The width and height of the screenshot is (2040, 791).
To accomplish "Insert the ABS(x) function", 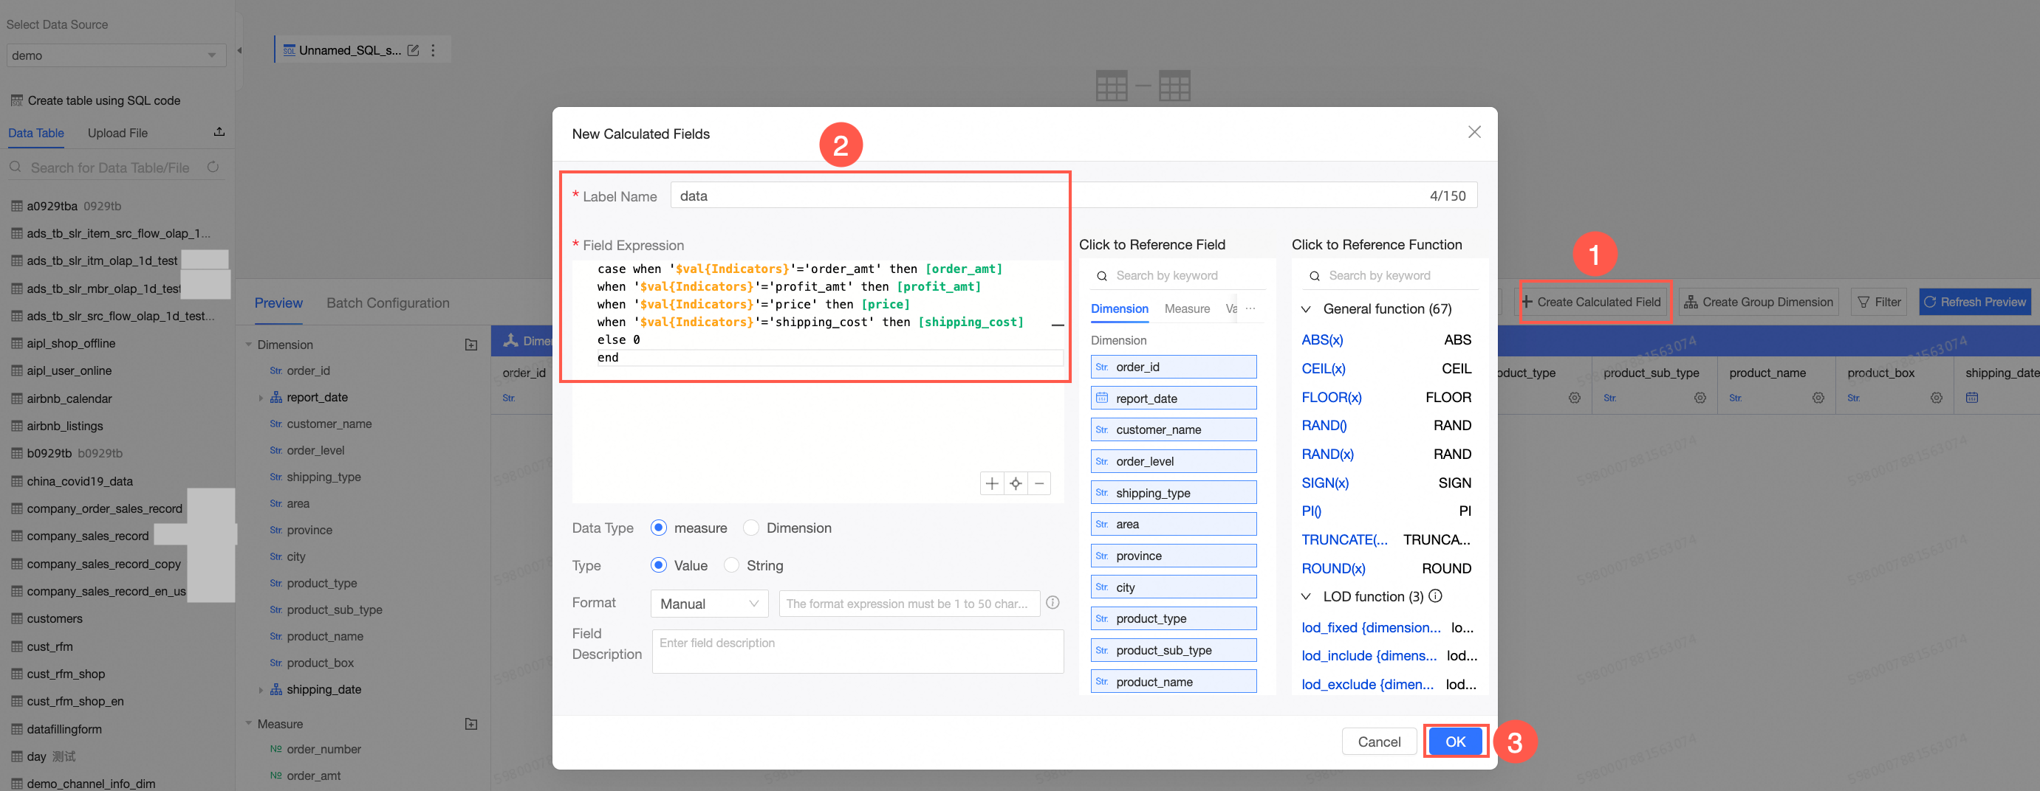I will [x=1322, y=339].
